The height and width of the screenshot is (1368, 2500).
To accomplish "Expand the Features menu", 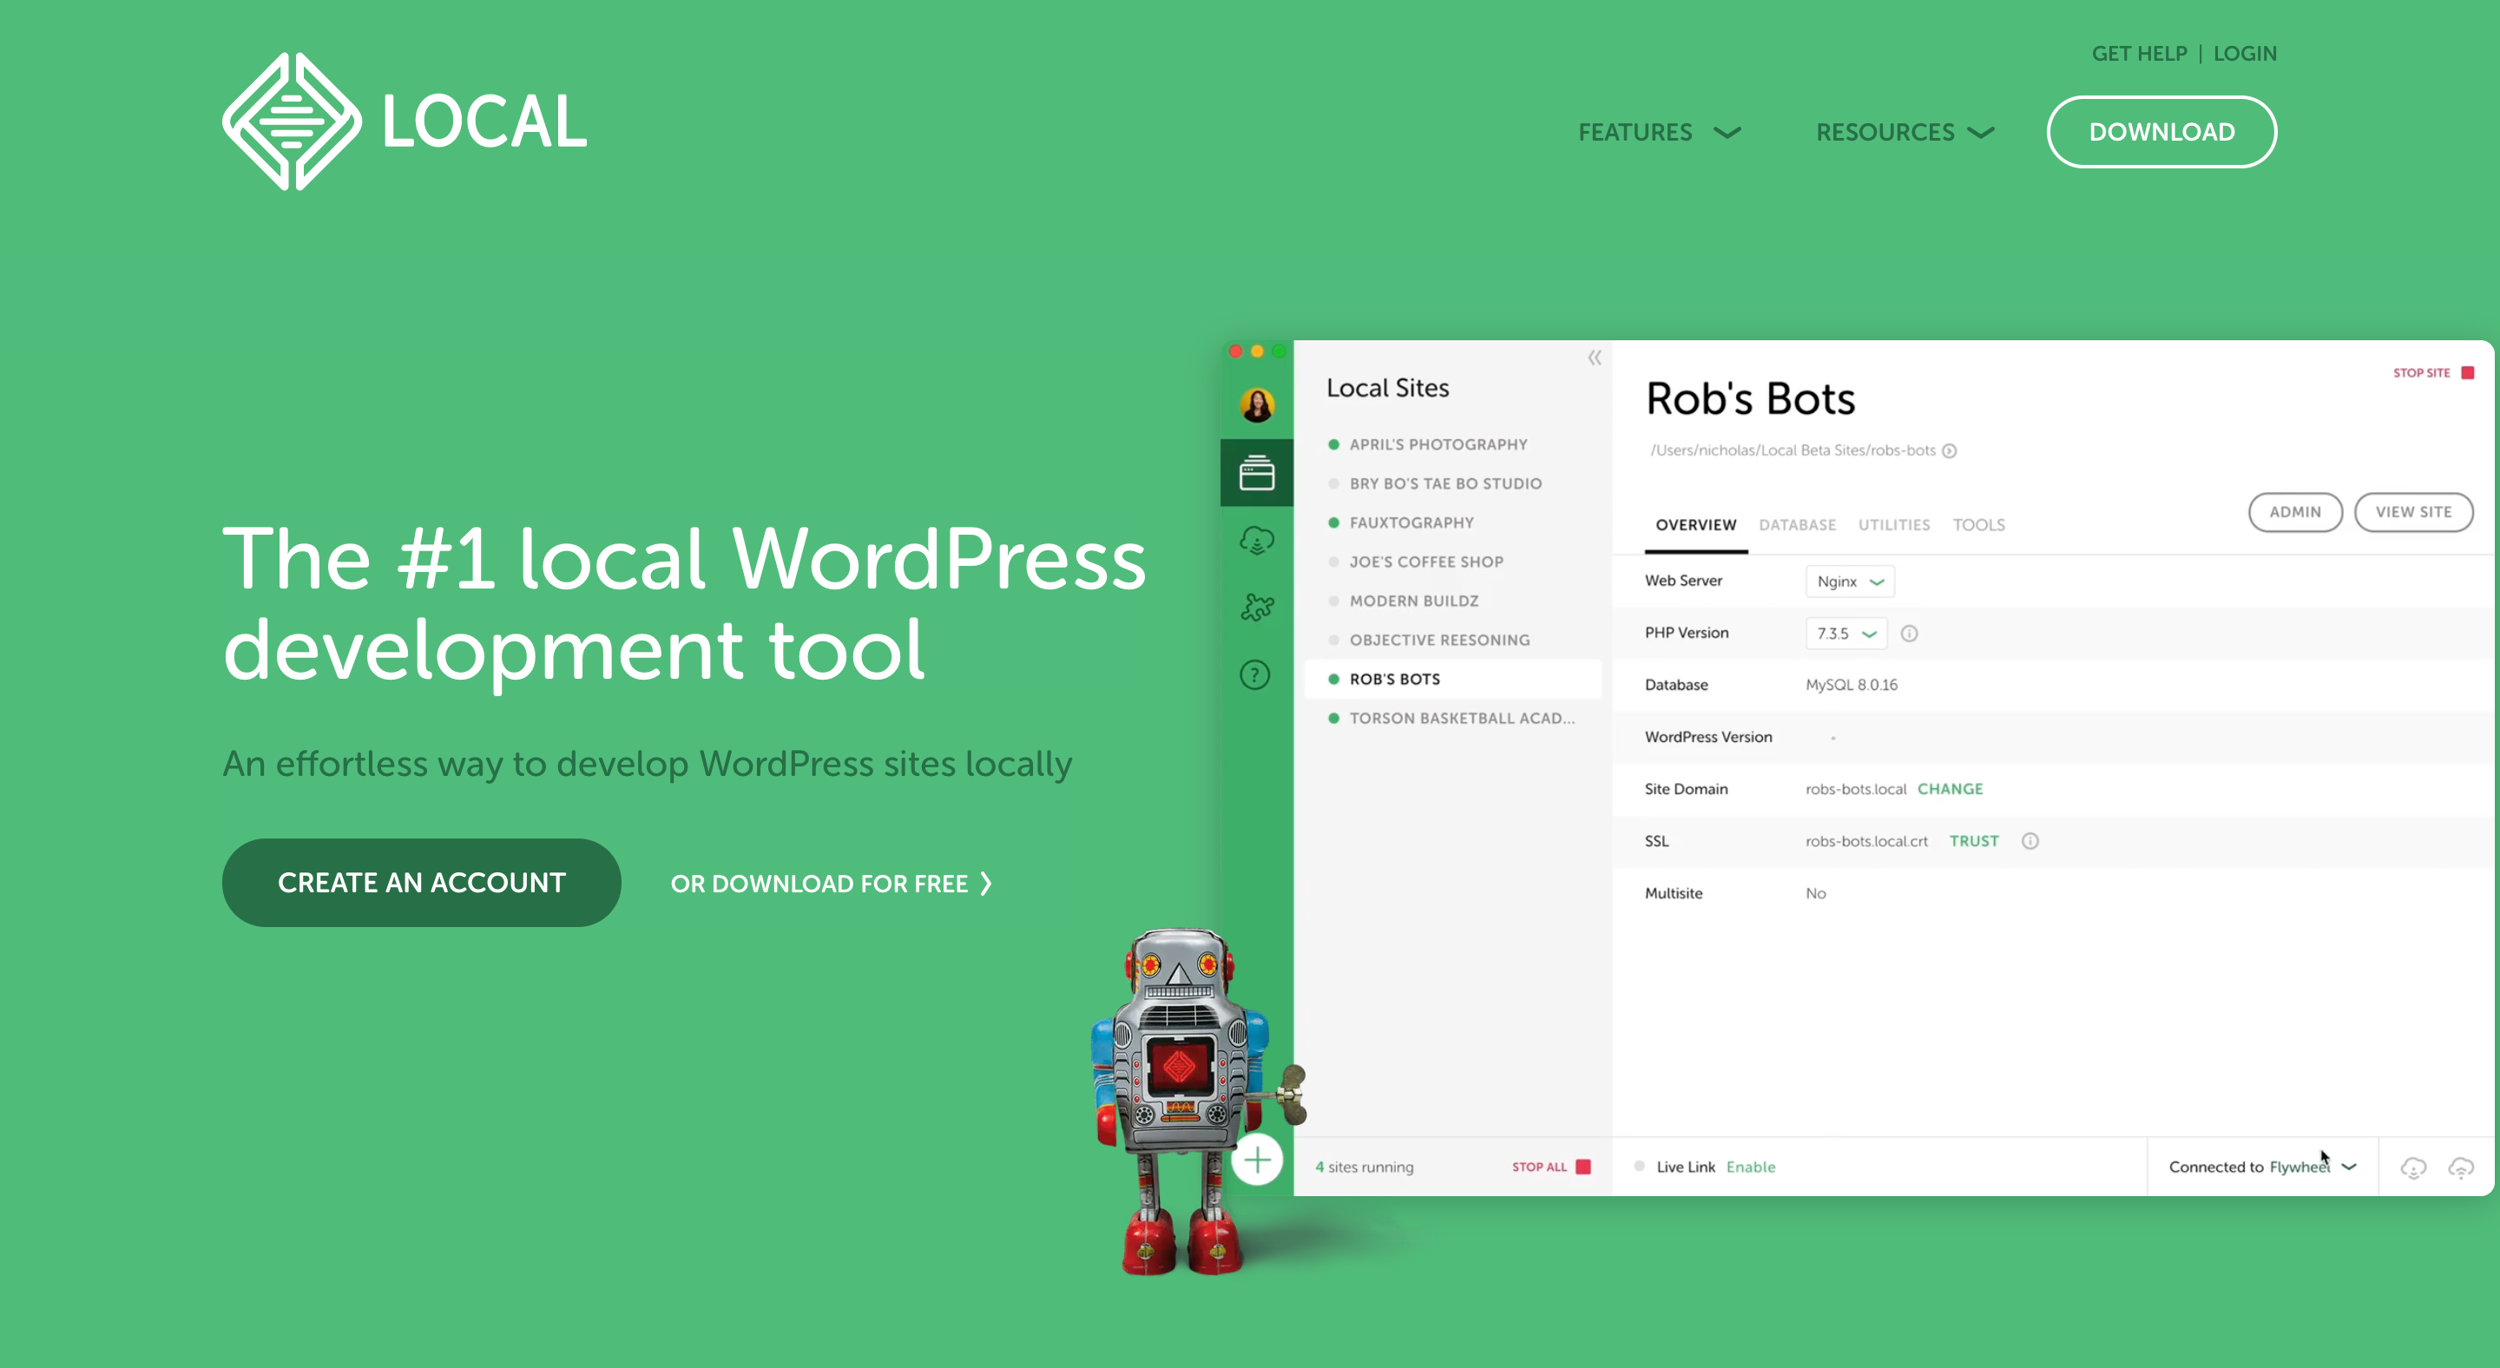I will click(x=1660, y=132).
